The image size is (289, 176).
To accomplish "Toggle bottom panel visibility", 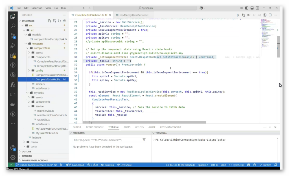I will (252, 8).
